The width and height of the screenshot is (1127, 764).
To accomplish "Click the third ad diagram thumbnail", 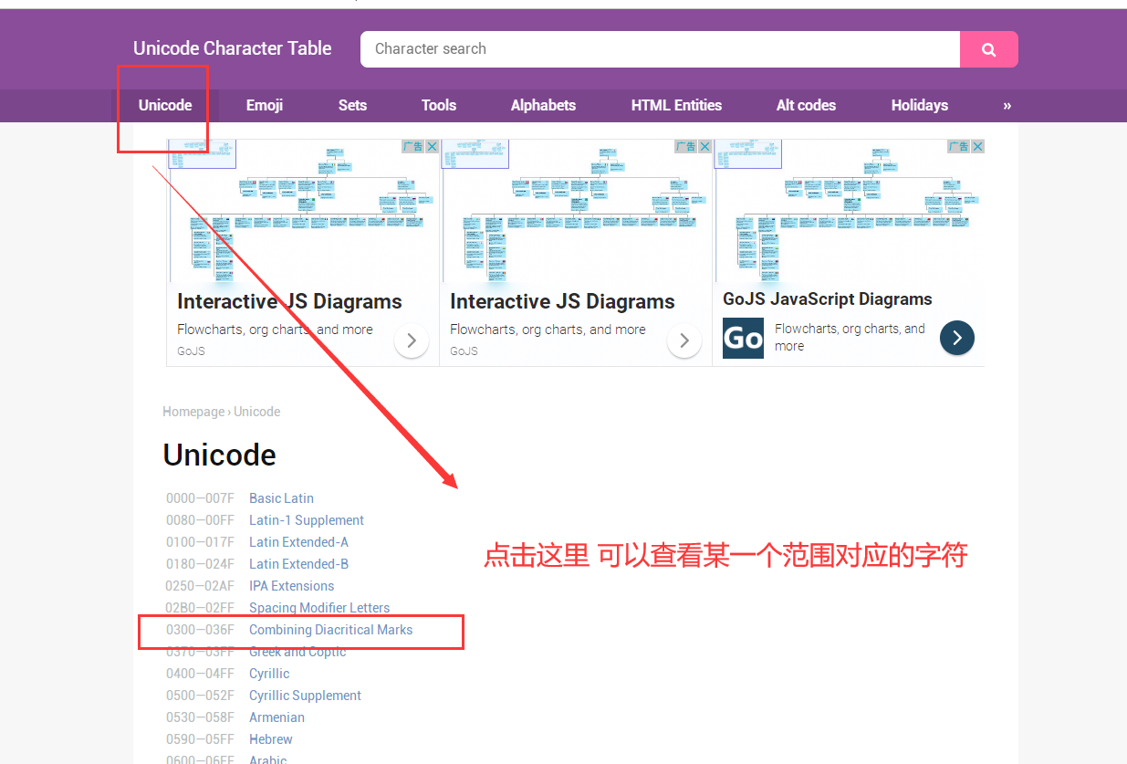I will [x=849, y=210].
